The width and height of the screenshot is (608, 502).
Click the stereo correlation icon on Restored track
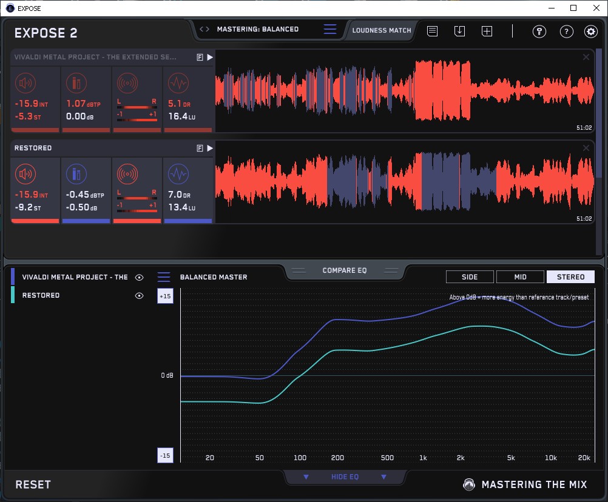pyautogui.click(x=127, y=174)
